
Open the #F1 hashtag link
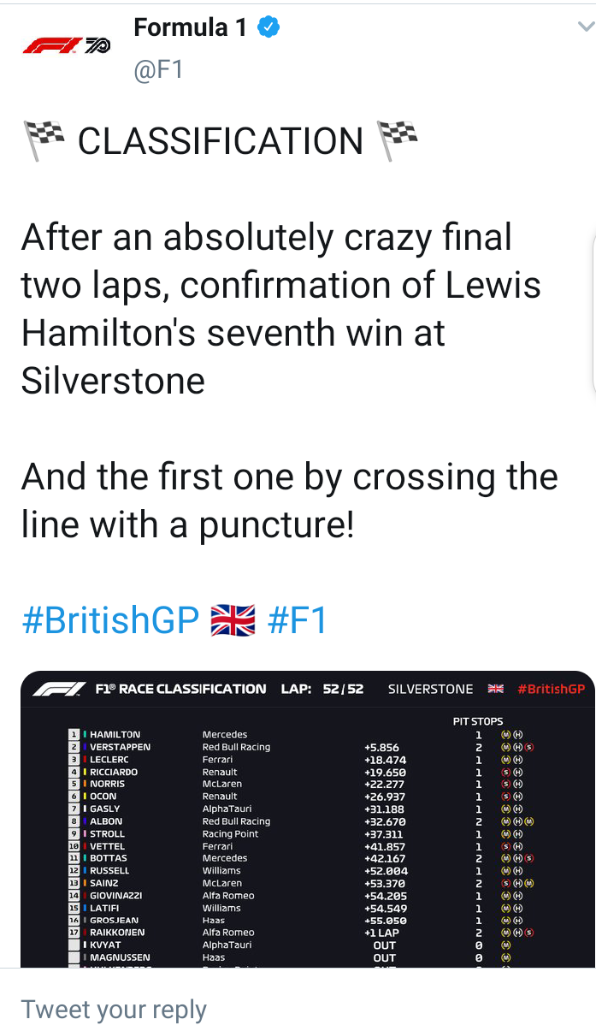click(x=298, y=619)
